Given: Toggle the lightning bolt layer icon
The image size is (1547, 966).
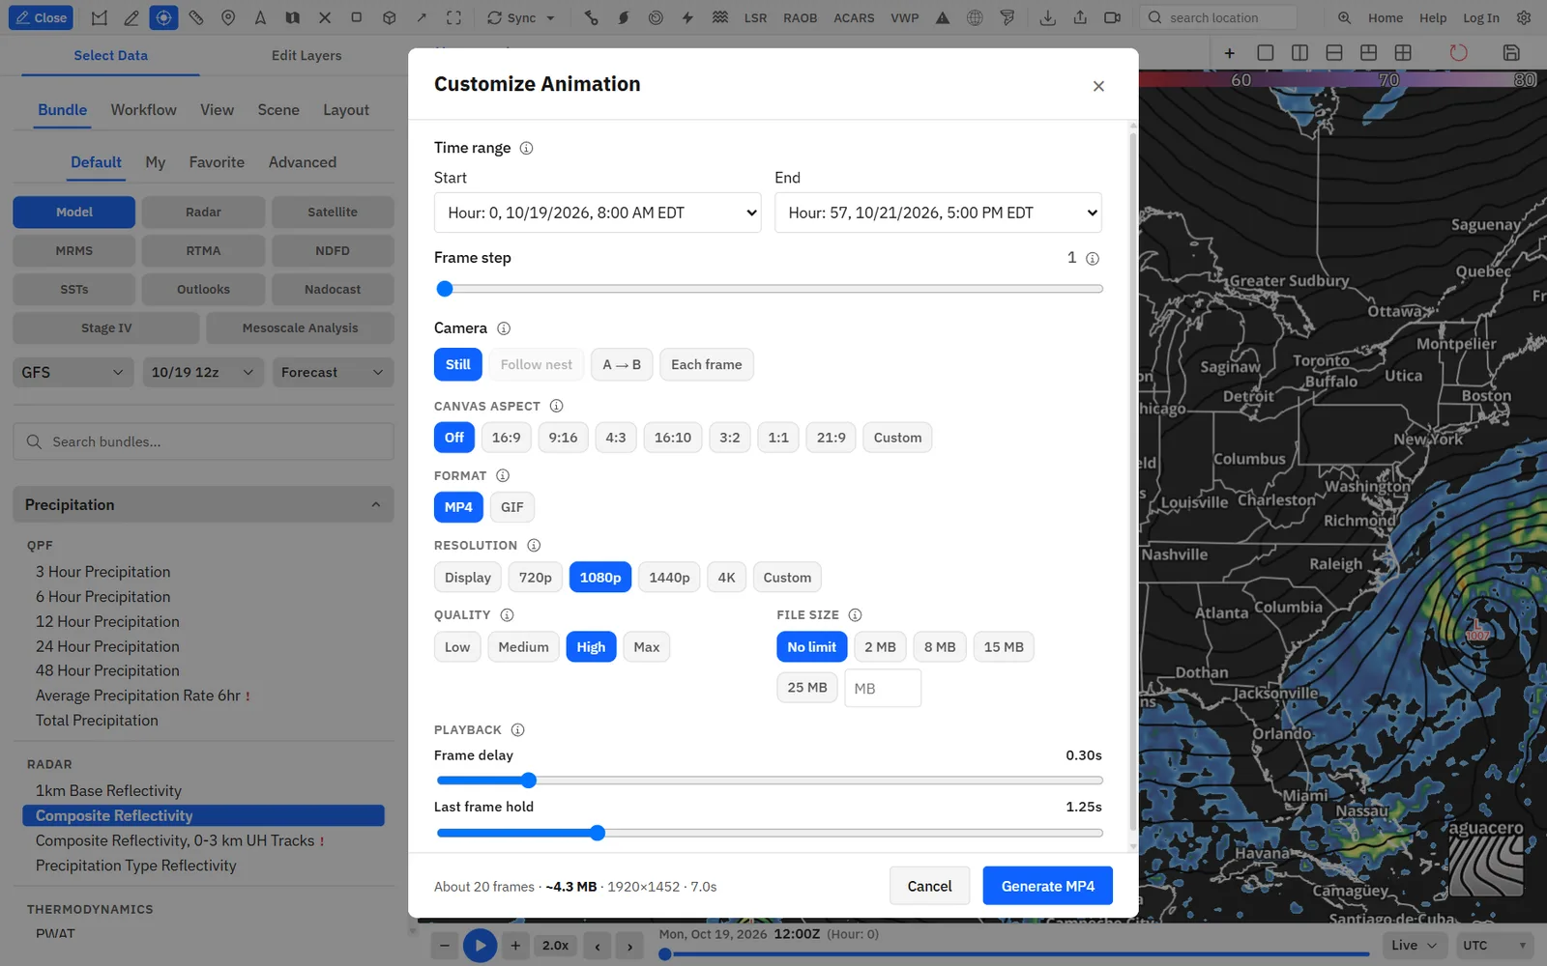Looking at the screenshot, I should click(687, 17).
